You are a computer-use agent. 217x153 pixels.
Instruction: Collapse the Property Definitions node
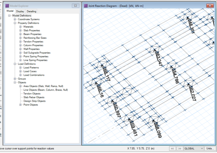[15, 23]
